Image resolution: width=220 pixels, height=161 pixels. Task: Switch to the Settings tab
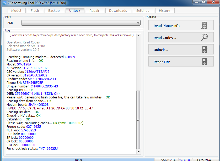pos(143,10)
